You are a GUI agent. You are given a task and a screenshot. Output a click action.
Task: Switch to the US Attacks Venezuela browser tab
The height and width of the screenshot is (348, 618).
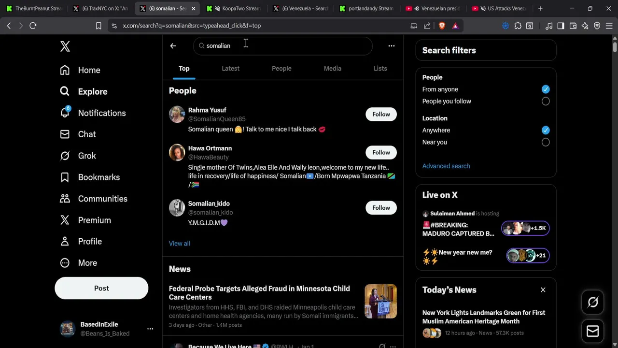click(500, 8)
